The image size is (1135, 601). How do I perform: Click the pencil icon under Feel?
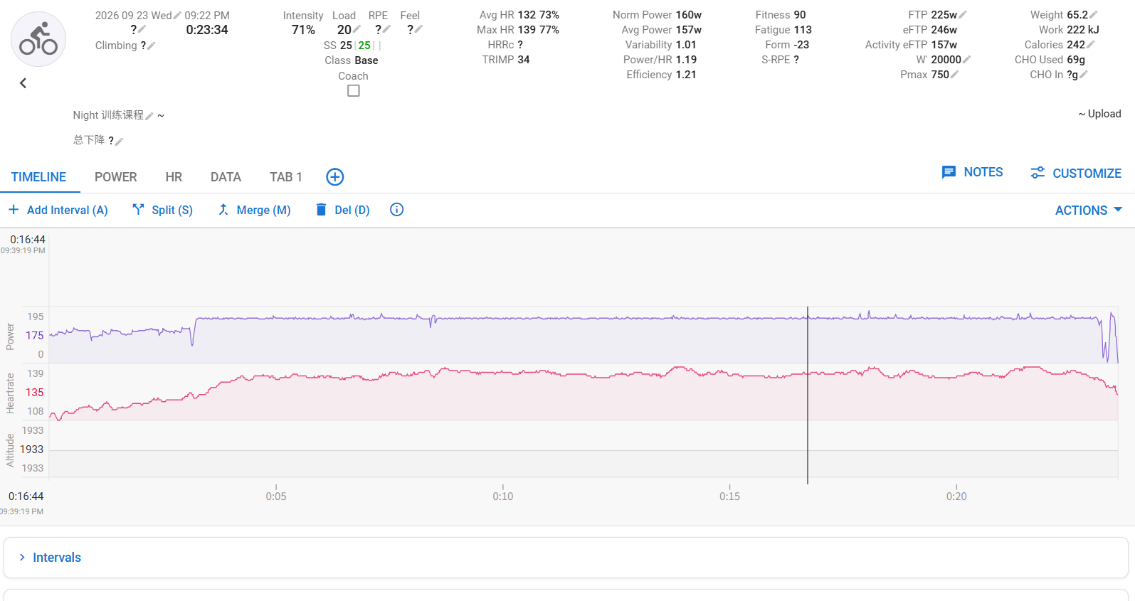coord(418,30)
